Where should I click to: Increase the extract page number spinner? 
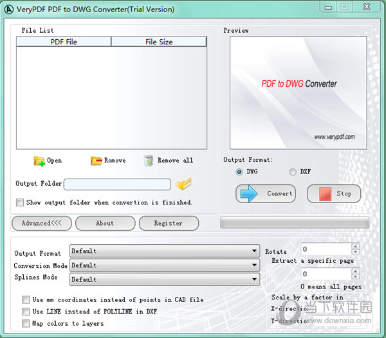[356, 271]
